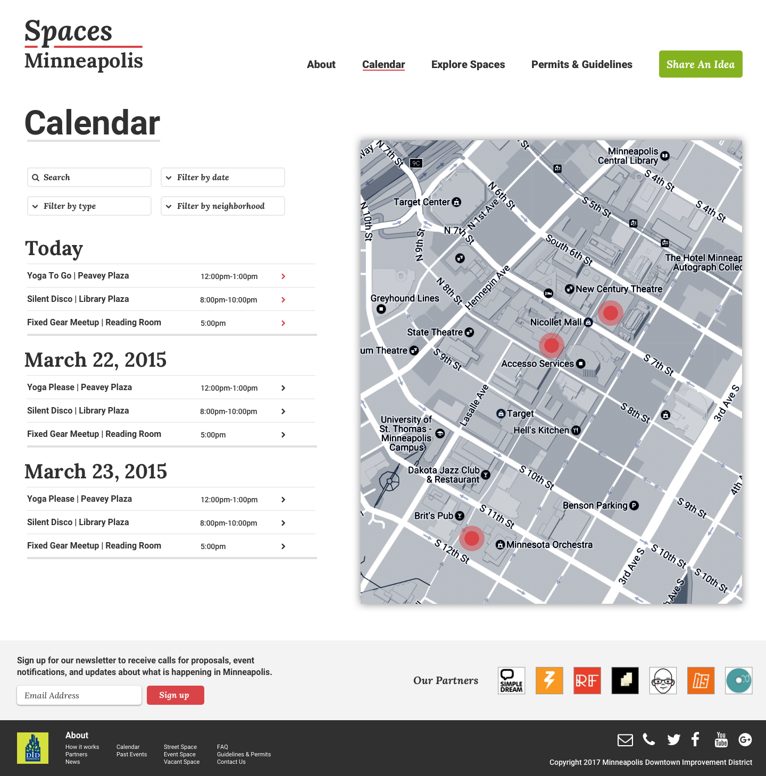
Task: Open Street Space footer link
Action: tap(180, 747)
